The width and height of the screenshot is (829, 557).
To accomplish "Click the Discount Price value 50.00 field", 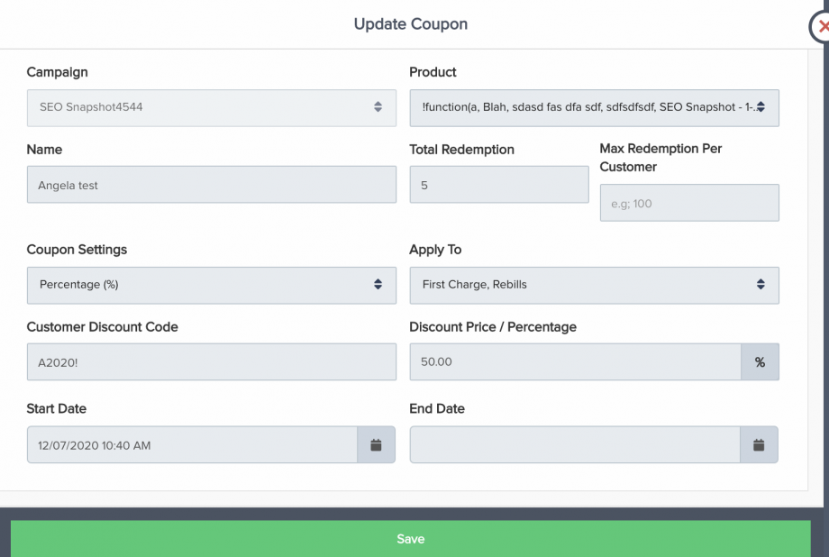I will pos(575,362).
